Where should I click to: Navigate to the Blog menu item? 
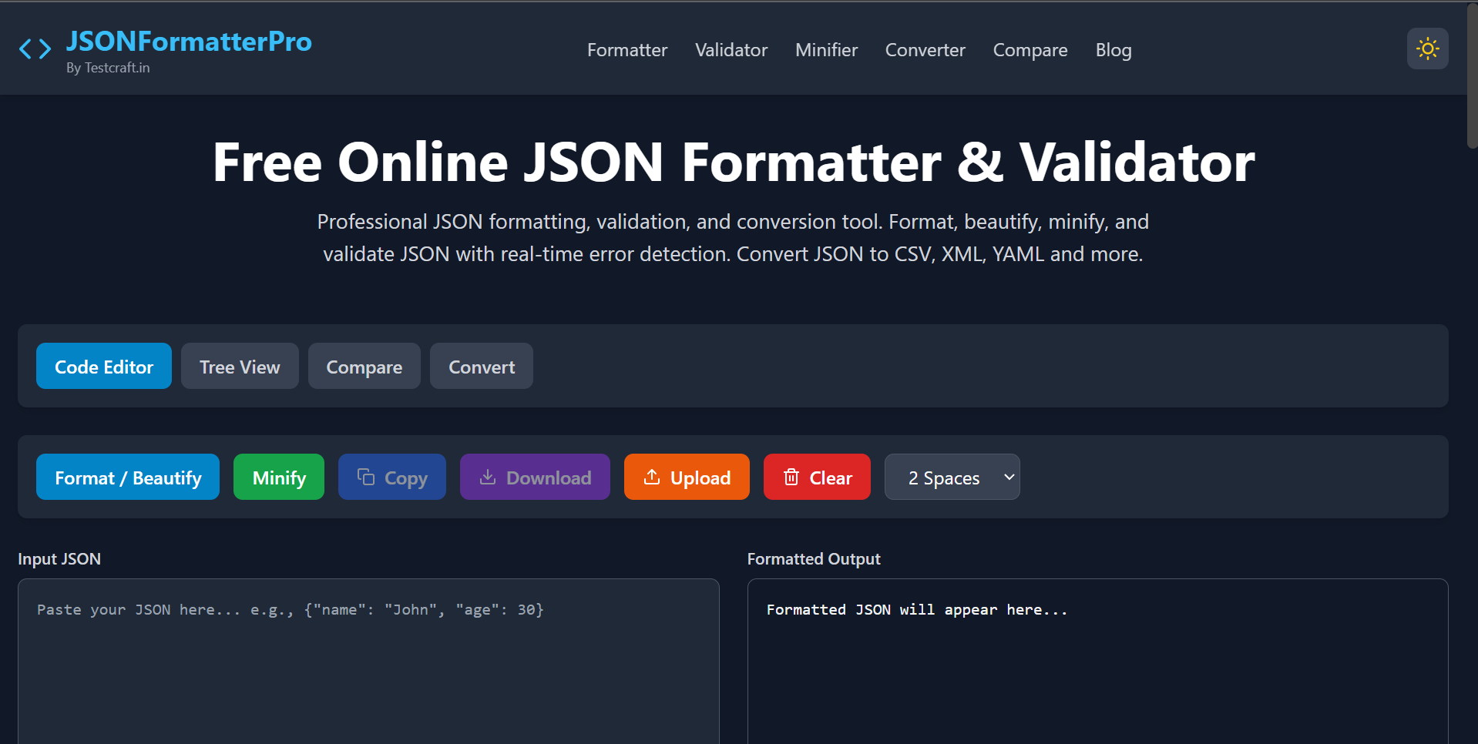[x=1113, y=49]
